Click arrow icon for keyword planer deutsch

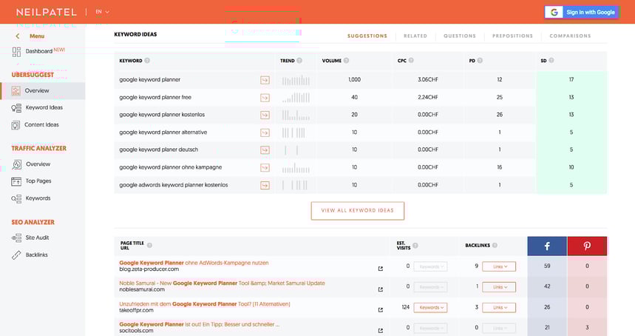pyautogui.click(x=265, y=150)
